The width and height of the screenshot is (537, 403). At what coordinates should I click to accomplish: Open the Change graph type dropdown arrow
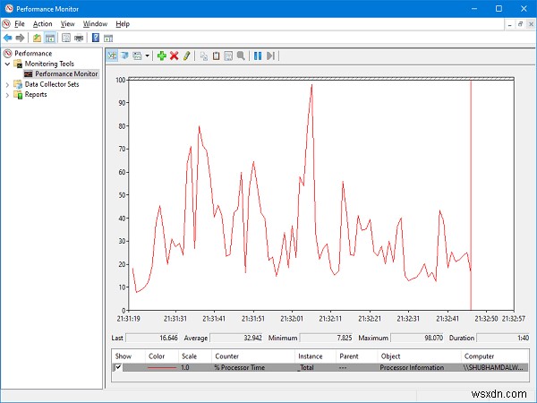pyautogui.click(x=147, y=56)
